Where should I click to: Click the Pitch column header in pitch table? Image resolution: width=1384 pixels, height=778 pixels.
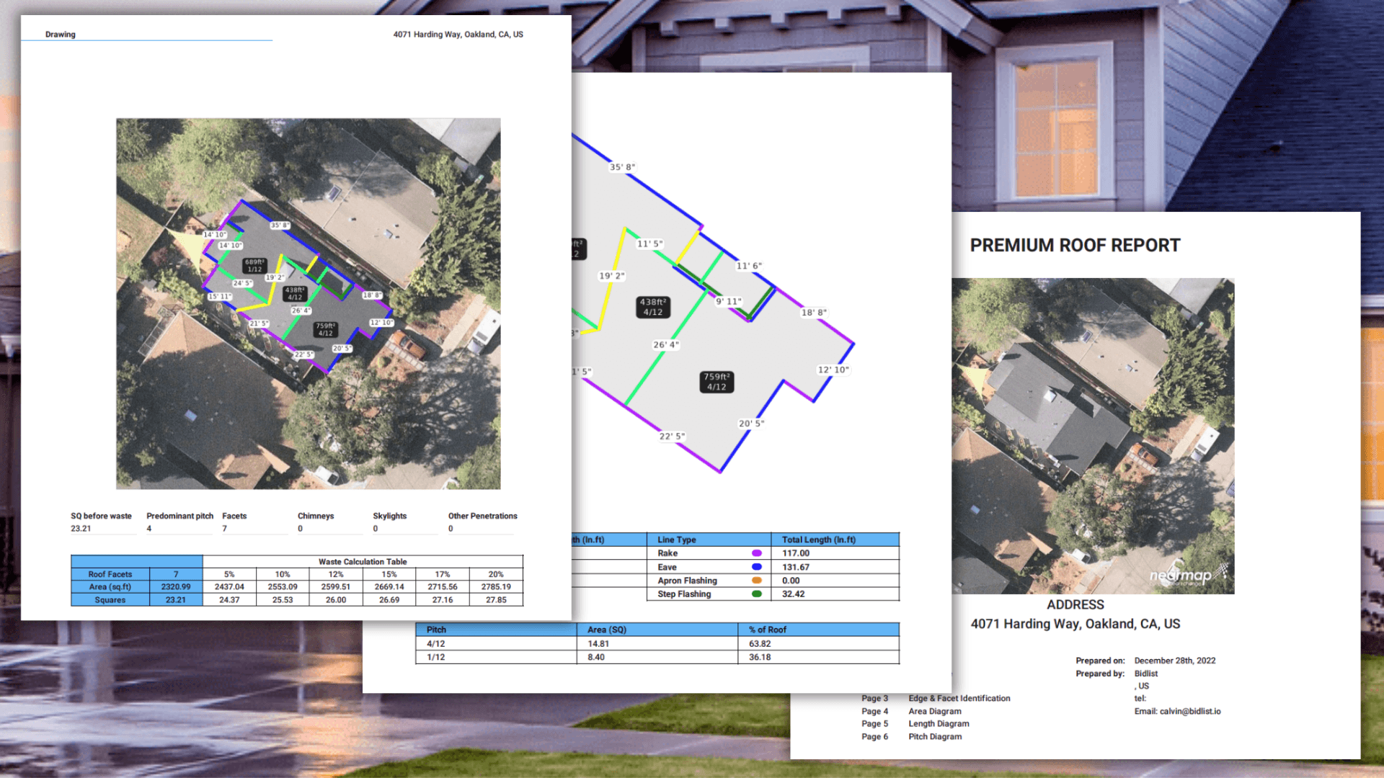click(437, 630)
